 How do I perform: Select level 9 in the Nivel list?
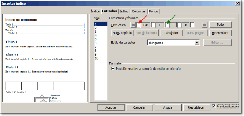click(x=101, y=54)
